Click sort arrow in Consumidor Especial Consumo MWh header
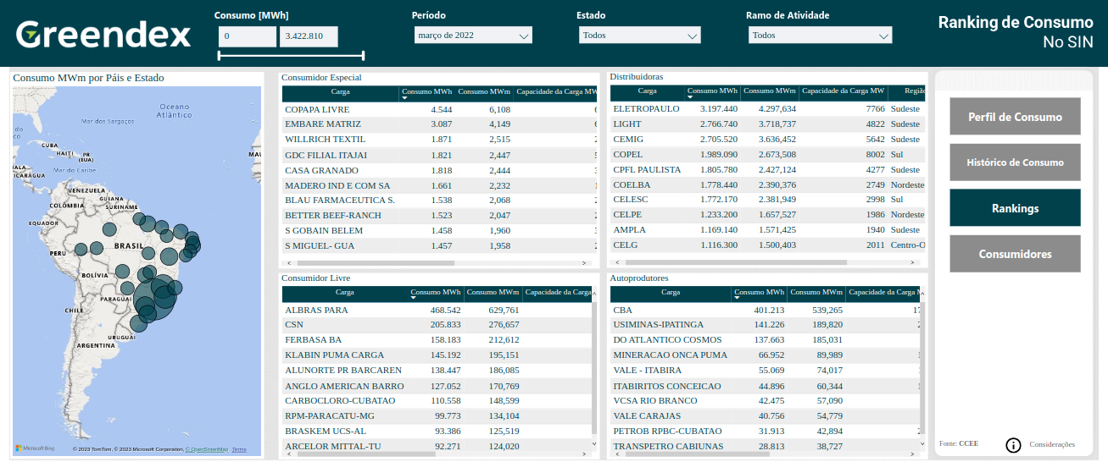Viewport: 1108px width, 462px height. (405, 98)
